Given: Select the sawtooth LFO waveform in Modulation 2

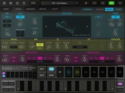Looking at the screenshot, I should 91,58.
